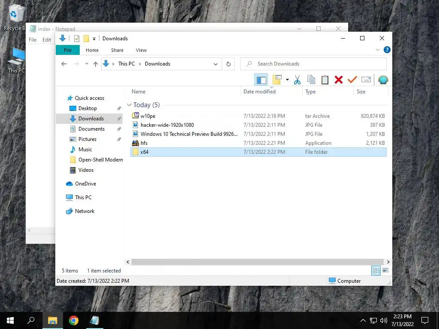The width and height of the screenshot is (439, 329).
Task: Open the File menu in Notepad
Action: (33, 40)
